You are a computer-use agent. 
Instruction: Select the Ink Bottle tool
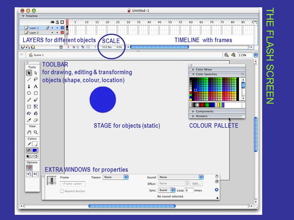29,113
